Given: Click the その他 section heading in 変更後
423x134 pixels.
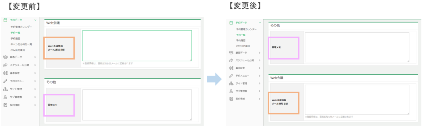Looking at the screenshot, I should click(x=275, y=26).
